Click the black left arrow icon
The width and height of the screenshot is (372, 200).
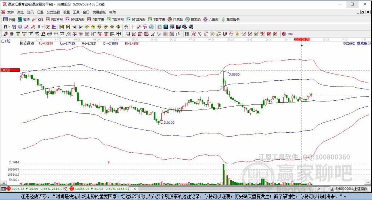pos(74,27)
